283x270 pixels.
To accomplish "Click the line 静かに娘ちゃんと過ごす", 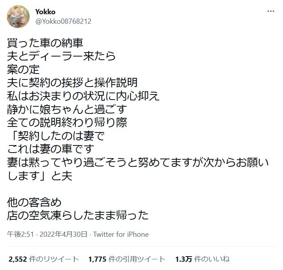I will point(67,110).
